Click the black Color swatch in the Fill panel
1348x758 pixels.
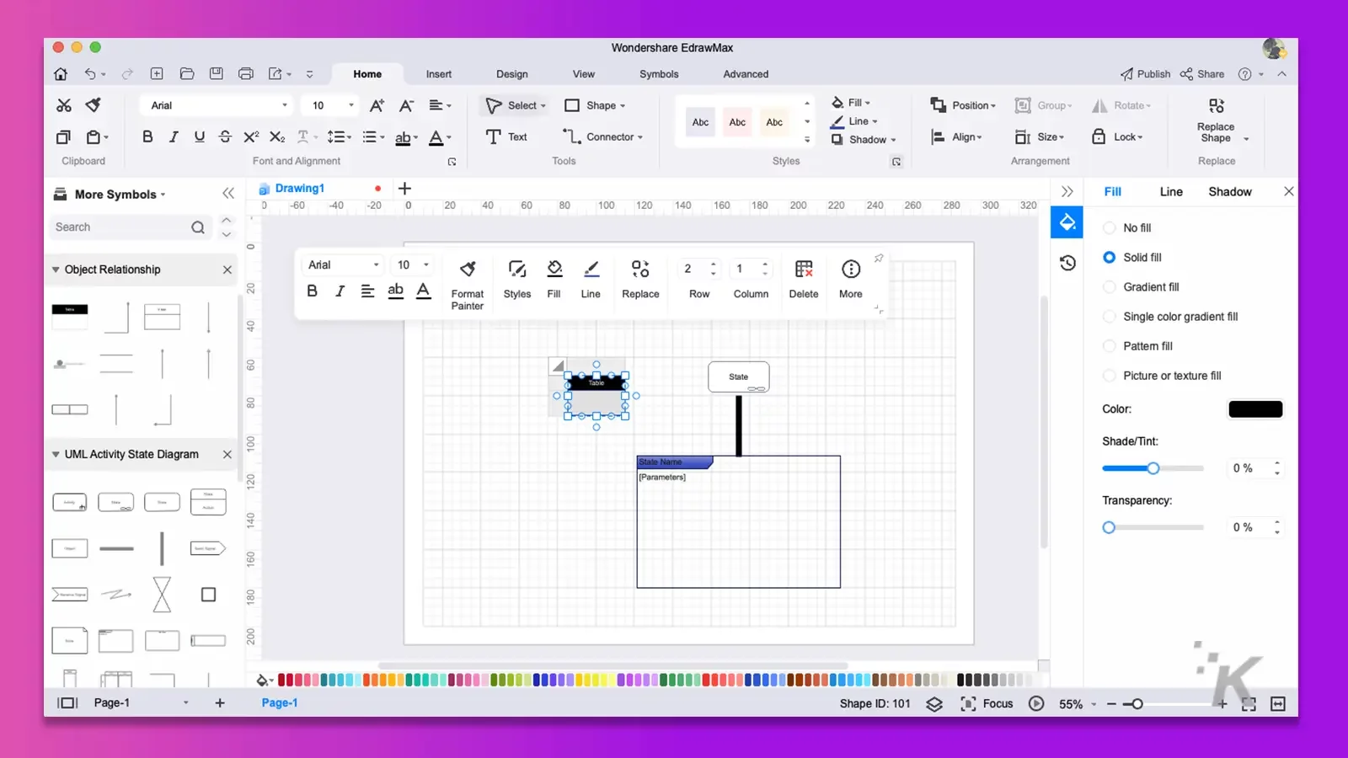(1255, 409)
